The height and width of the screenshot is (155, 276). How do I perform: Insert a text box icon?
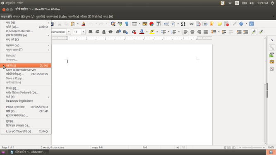pos(158,24)
